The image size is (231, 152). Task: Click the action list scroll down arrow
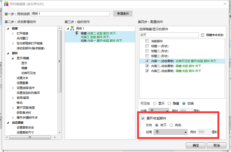[59, 132]
